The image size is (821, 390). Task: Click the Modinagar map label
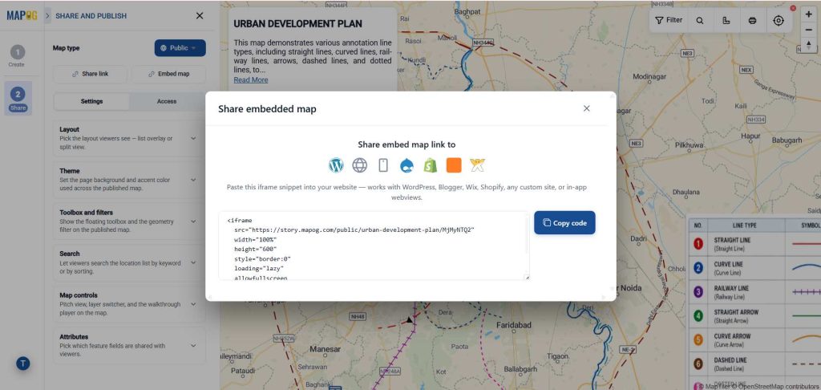tap(649, 76)
